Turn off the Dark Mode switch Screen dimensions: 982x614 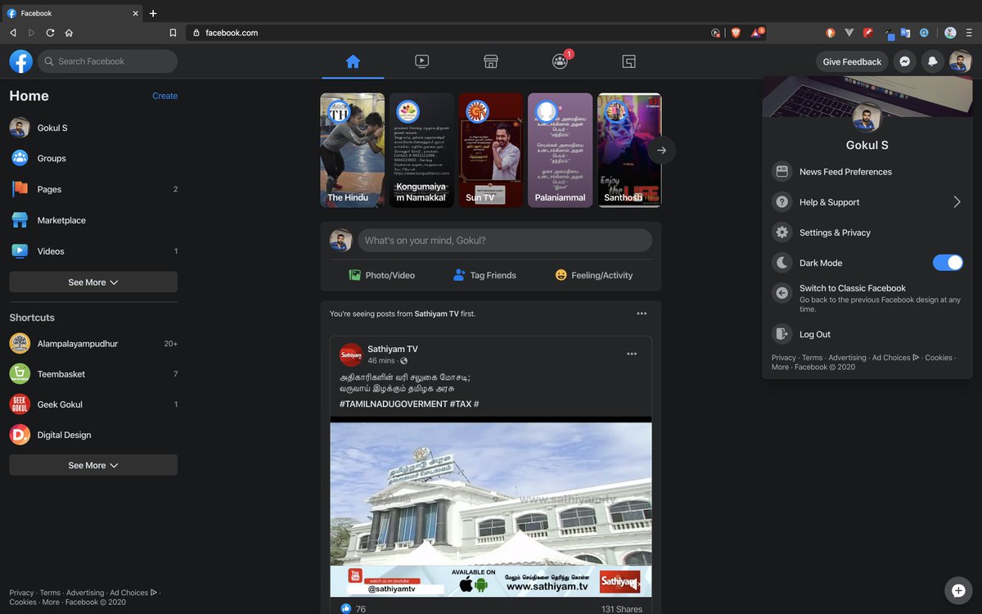point(948,263)
